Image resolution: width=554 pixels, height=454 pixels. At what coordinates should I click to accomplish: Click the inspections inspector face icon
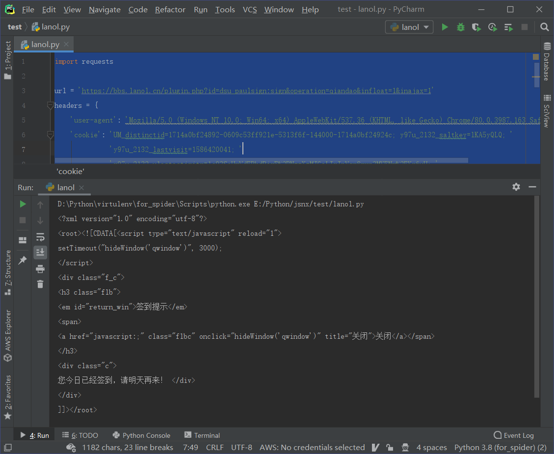pos(405,448)
